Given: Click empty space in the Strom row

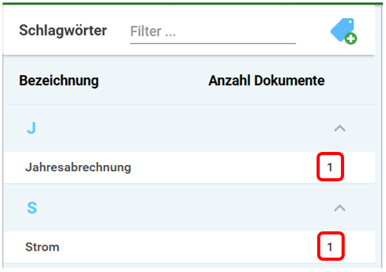Looking at the screenshot, I should [x=187, y=247].
